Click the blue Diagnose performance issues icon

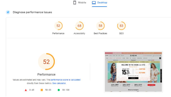click(8, 12)
